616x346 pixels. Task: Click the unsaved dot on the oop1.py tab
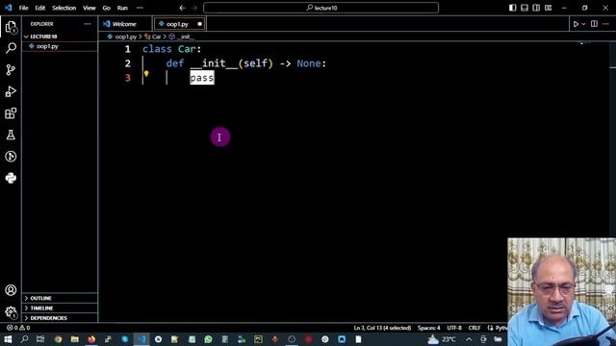(x=199, y=24)
